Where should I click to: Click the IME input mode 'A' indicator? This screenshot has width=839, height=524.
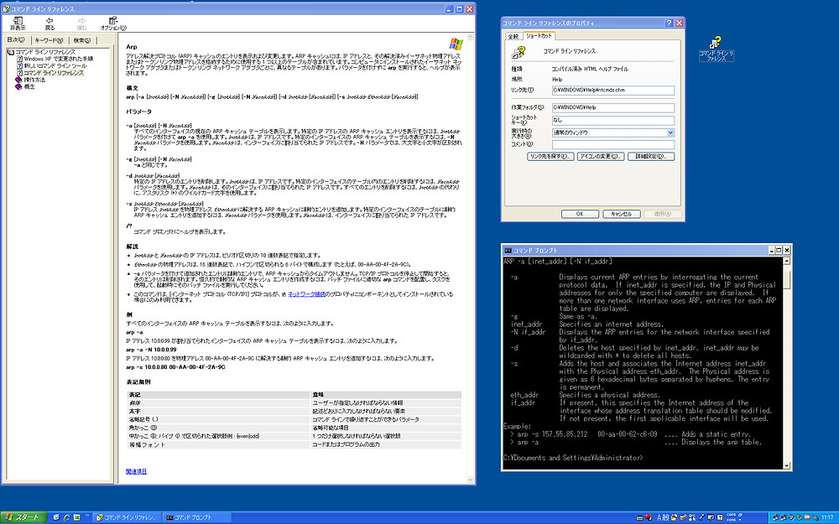659,517
